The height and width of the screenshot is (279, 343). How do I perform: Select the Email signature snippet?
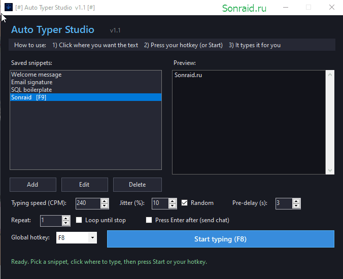pos(86,82)
